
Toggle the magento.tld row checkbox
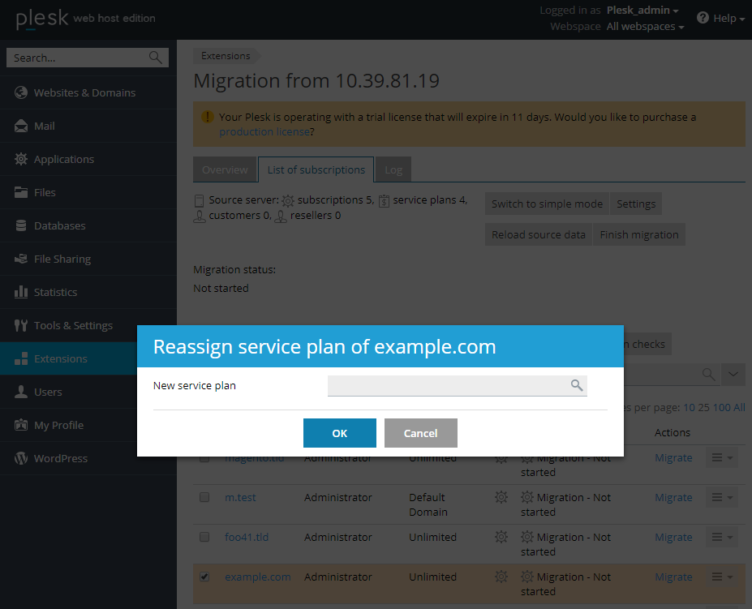click(x=204, y=458)
